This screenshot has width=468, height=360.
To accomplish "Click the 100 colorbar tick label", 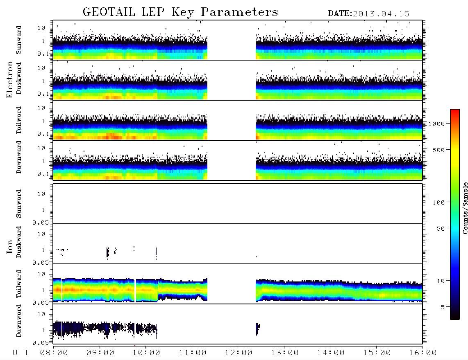I will click(438, 202).
